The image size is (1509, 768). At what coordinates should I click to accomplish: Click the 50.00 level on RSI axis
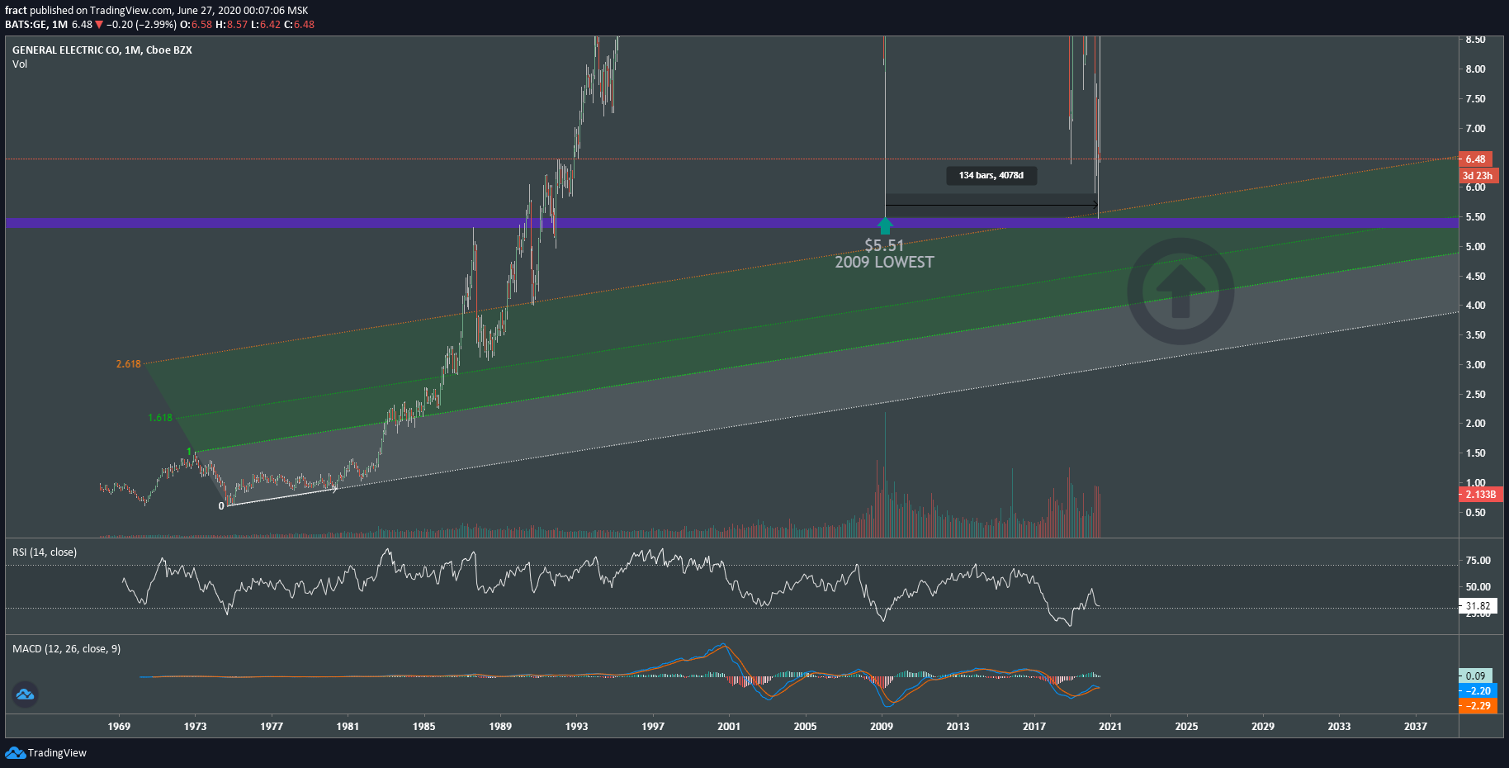point(1478,587)
